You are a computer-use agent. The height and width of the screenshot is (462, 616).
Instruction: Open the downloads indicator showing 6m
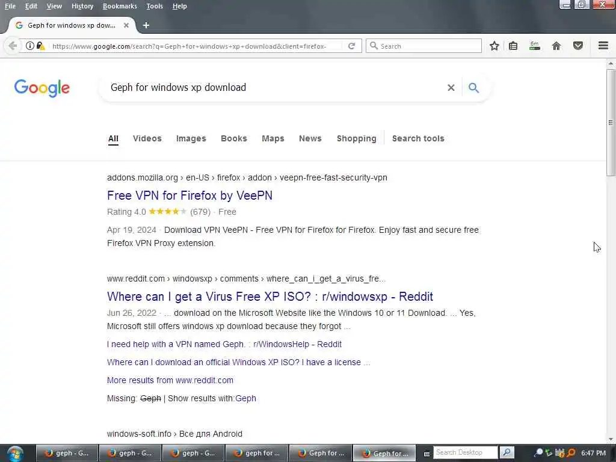[535, 46]
